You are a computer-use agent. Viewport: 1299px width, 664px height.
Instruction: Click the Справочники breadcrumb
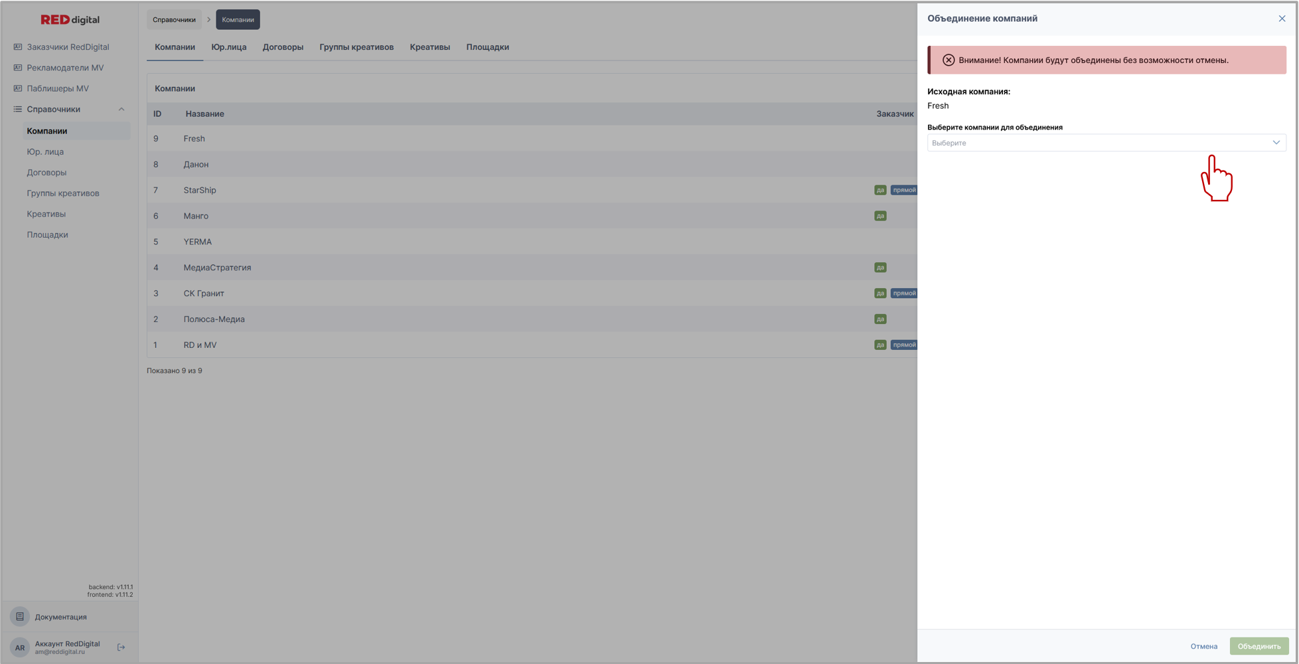[174, 20]
